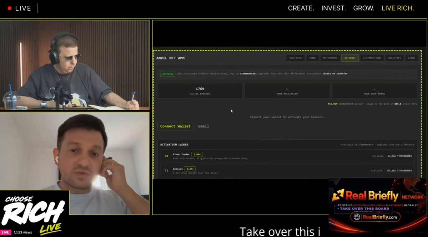
Task: Open the My Brokers tab
Action: (330, 58)
